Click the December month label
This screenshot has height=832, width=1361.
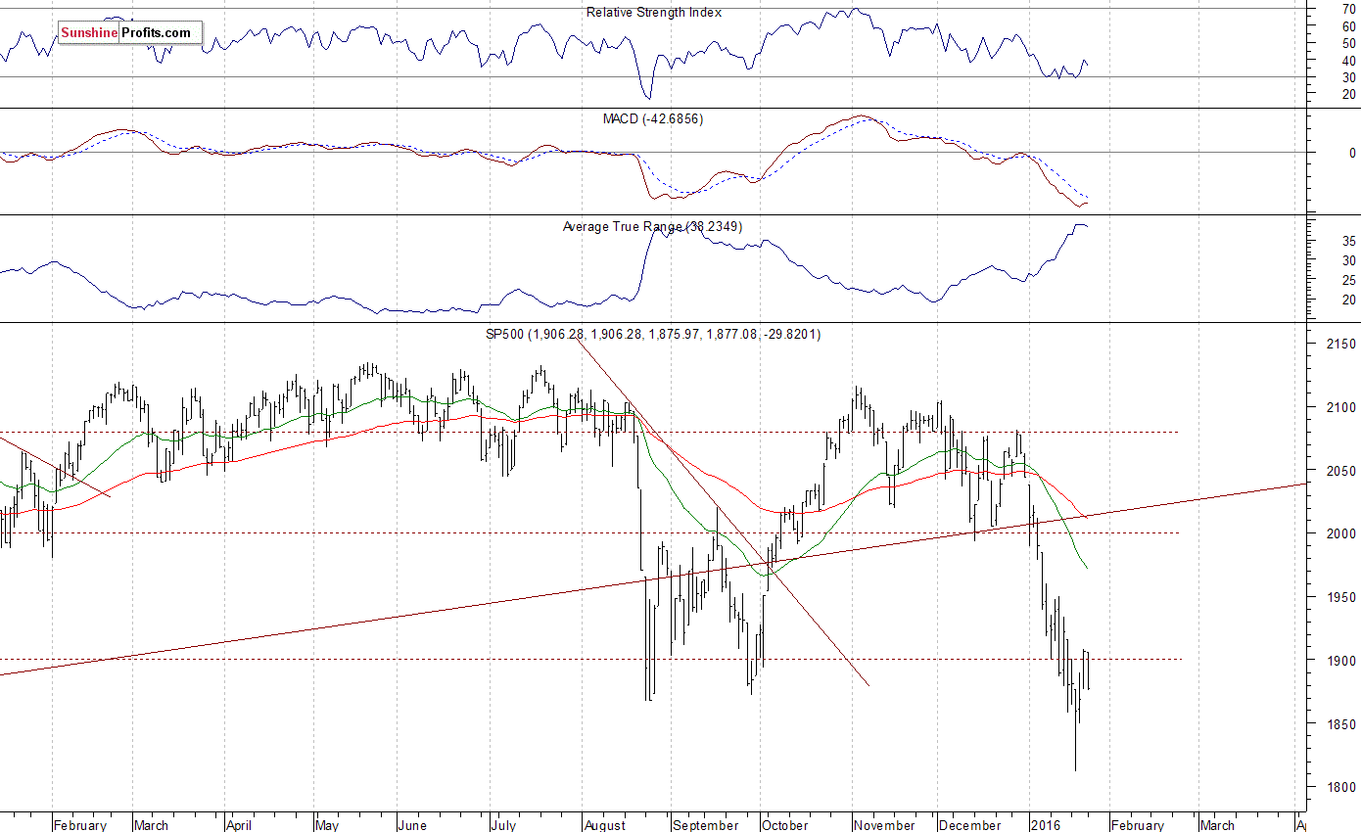[969, 825]
